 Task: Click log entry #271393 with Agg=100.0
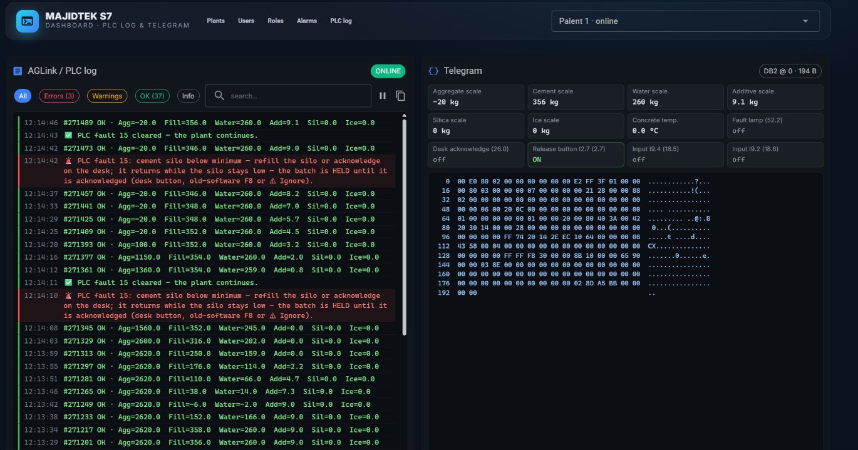point(207,245)
